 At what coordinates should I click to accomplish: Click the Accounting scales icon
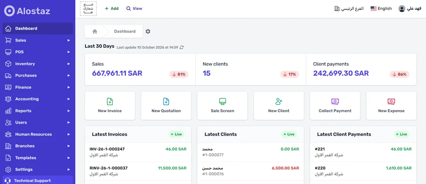(8, 99)
